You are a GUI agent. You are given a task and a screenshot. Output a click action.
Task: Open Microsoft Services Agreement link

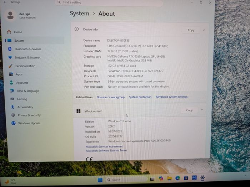pyautogui.click(x=104, y=146)
